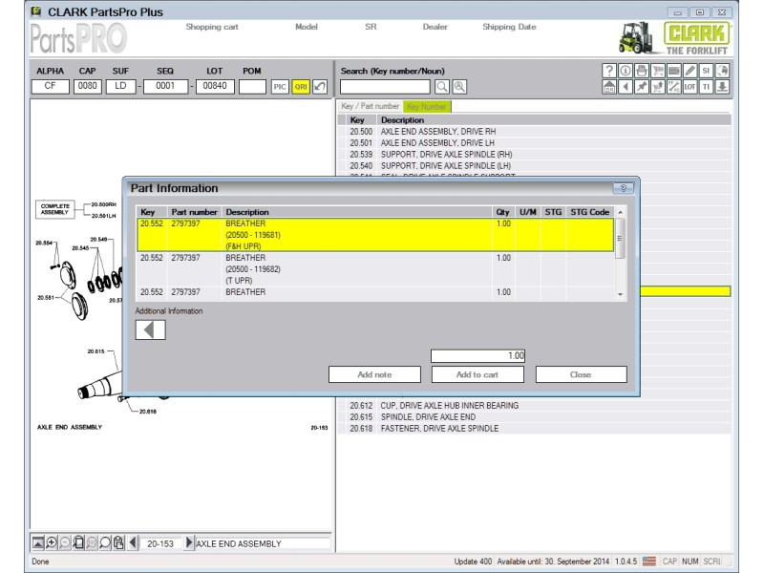Screen dimensions: 764x573
Task: Click the home icon in toolbar
Action: (609, 87)
